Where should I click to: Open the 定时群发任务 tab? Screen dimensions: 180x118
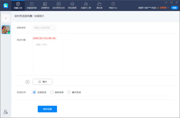(x=59, y=5)
